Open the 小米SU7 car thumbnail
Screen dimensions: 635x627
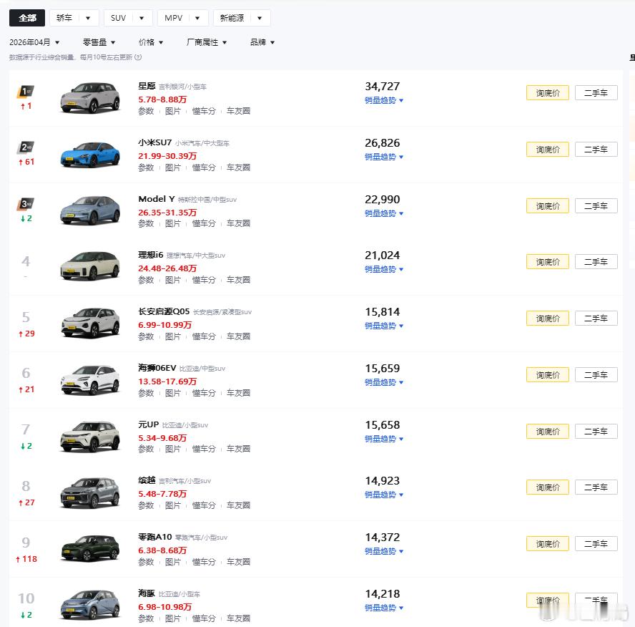pos(90,154)
